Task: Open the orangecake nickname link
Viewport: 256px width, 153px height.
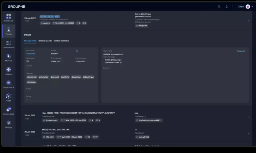Action: 30,54
